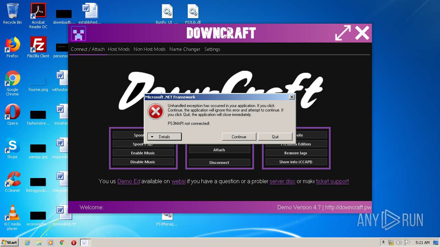The height and width of the screenshot is (247, 440).
Task: Open the Settings tab
Action: coord(212,49)
